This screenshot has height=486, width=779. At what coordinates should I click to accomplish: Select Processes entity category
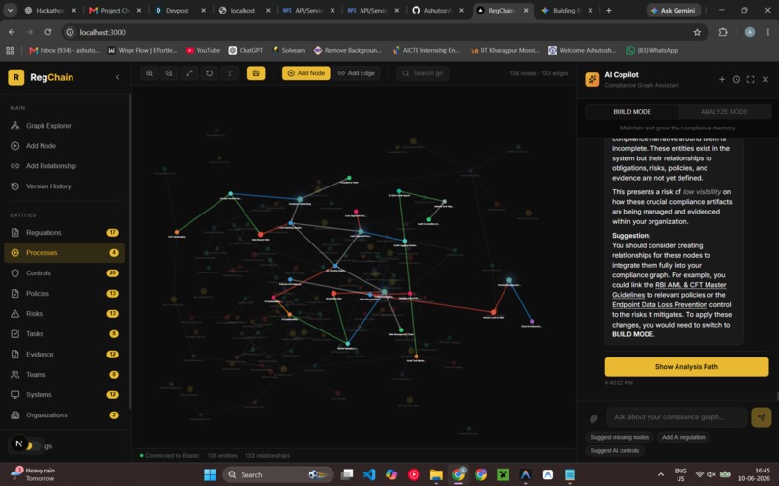pos(65,253)
